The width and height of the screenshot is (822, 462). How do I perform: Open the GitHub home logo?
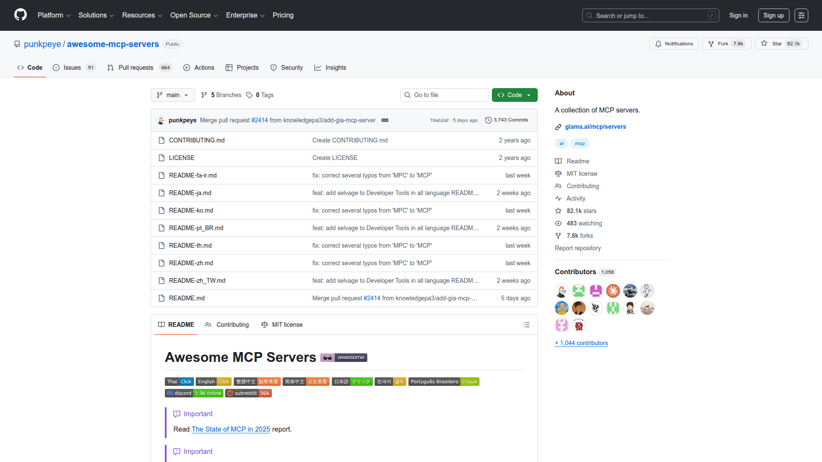coord(20,15)
